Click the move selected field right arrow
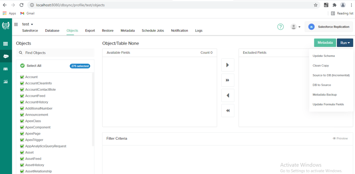This screenshot has width=355, height=174. point(228,65)
